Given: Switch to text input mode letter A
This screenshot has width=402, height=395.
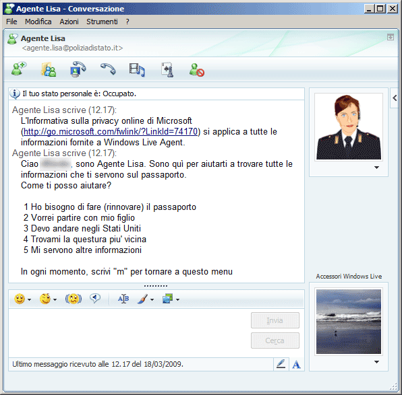Looking at the screenshot, I should [x=297, y=364].
